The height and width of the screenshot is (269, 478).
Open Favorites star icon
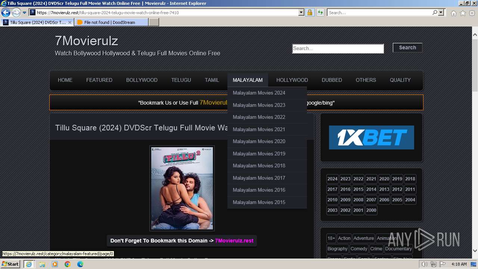pyautogui.click(x=463, y=13)
